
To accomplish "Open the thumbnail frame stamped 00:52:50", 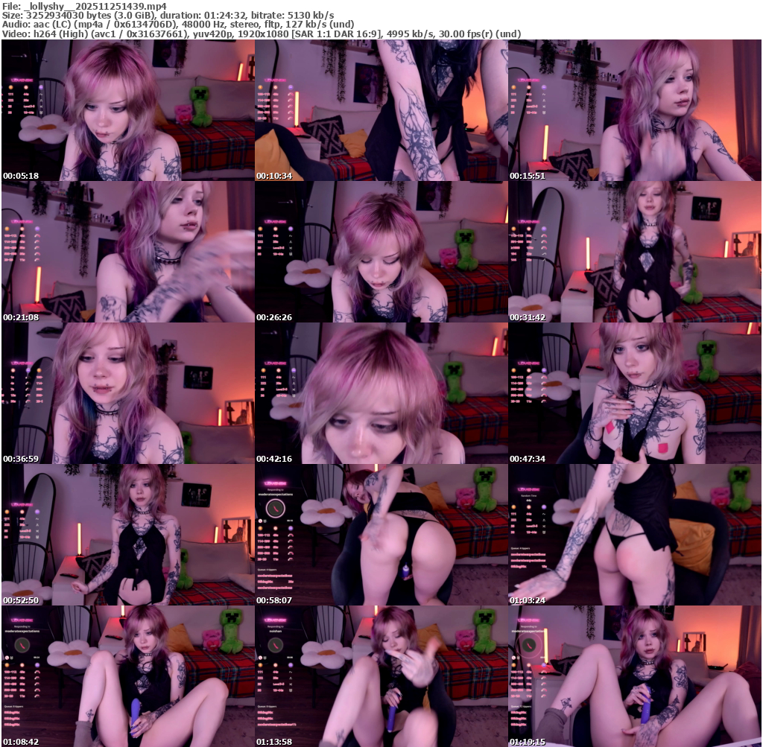I will [x=128, y=535].
